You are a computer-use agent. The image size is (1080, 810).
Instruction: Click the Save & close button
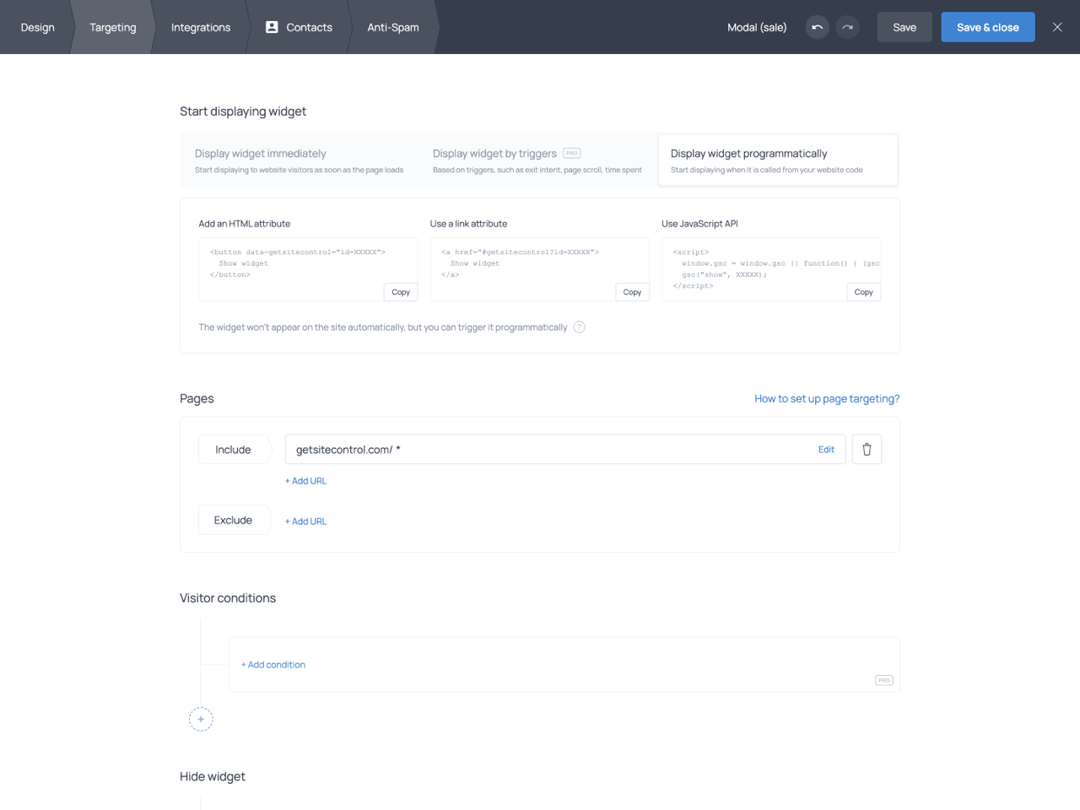pyautogui.click(x=988, y=27)
